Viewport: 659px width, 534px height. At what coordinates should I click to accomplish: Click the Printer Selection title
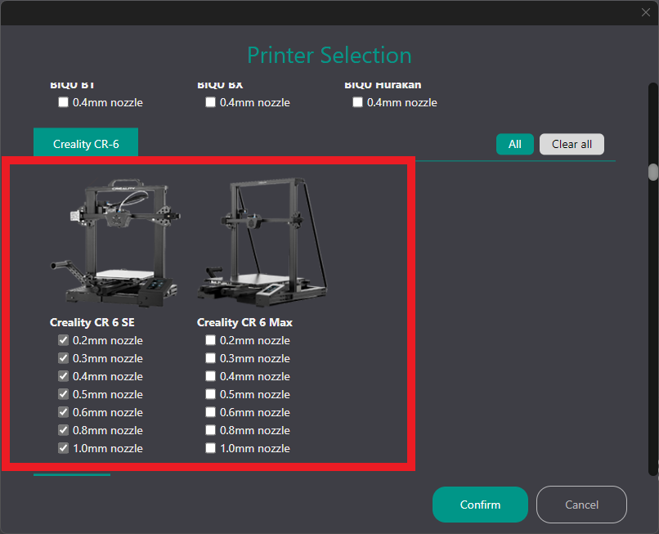329,55
